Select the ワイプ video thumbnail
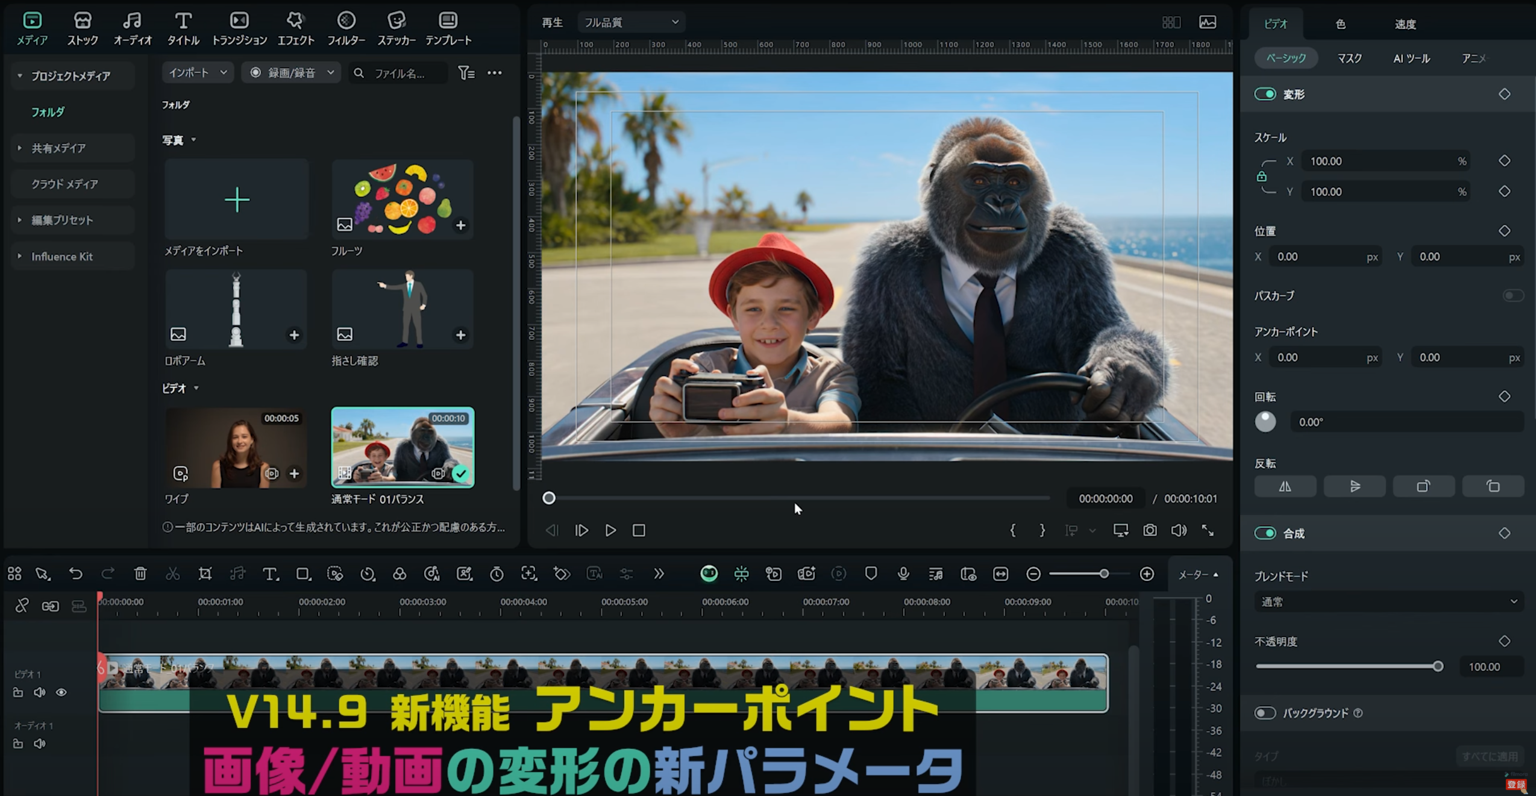The image size is (1536, 796). (236, 448)
